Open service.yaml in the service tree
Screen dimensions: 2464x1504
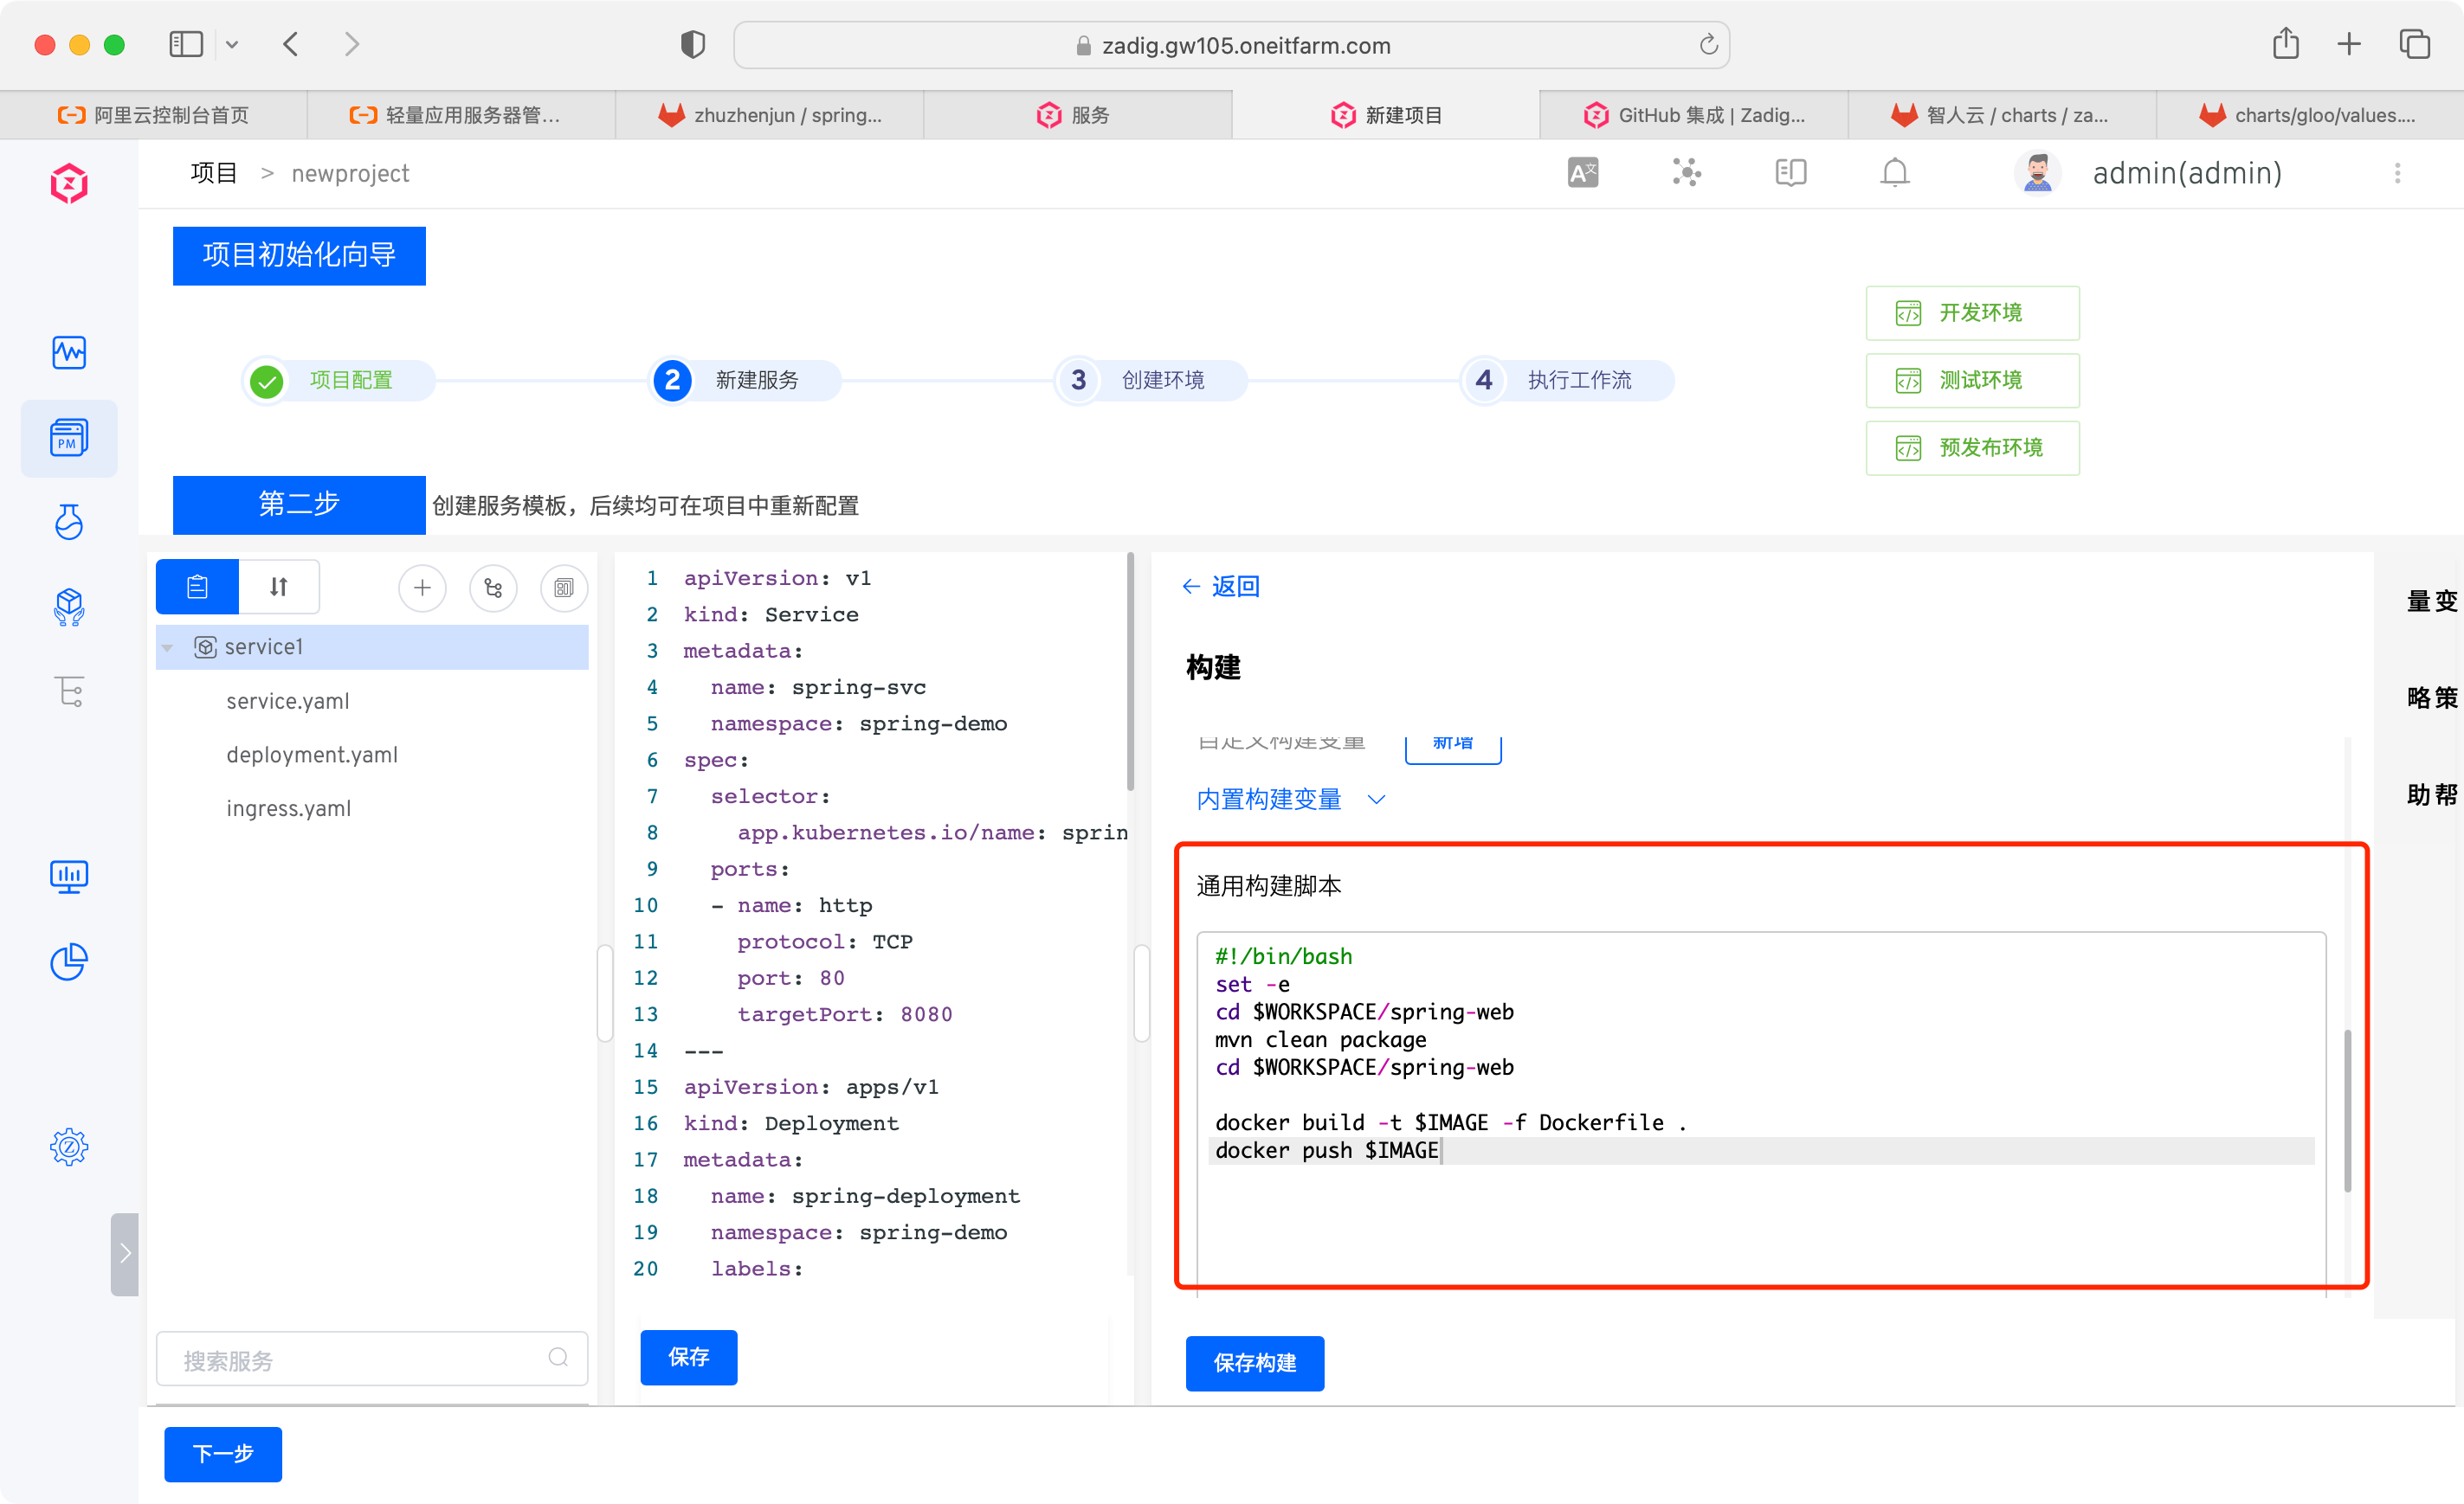tap(288, 701)
